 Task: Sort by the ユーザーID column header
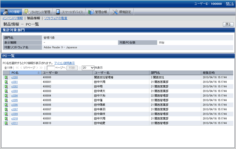point(67,73)
